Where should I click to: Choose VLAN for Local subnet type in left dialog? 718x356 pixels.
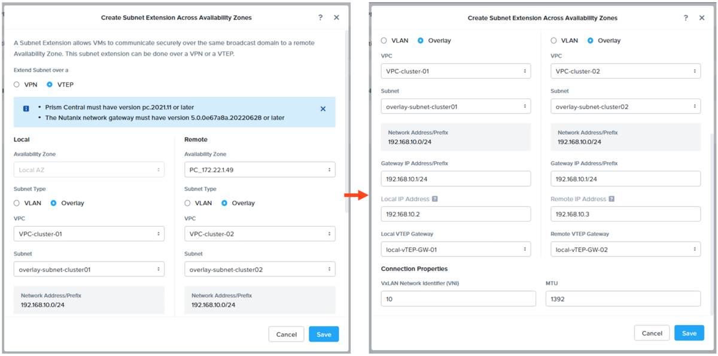coord(17,203)
